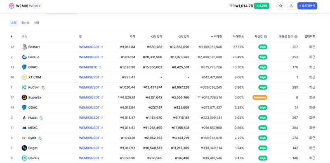Select the 중신의 tab

click(x=25, y=23)
